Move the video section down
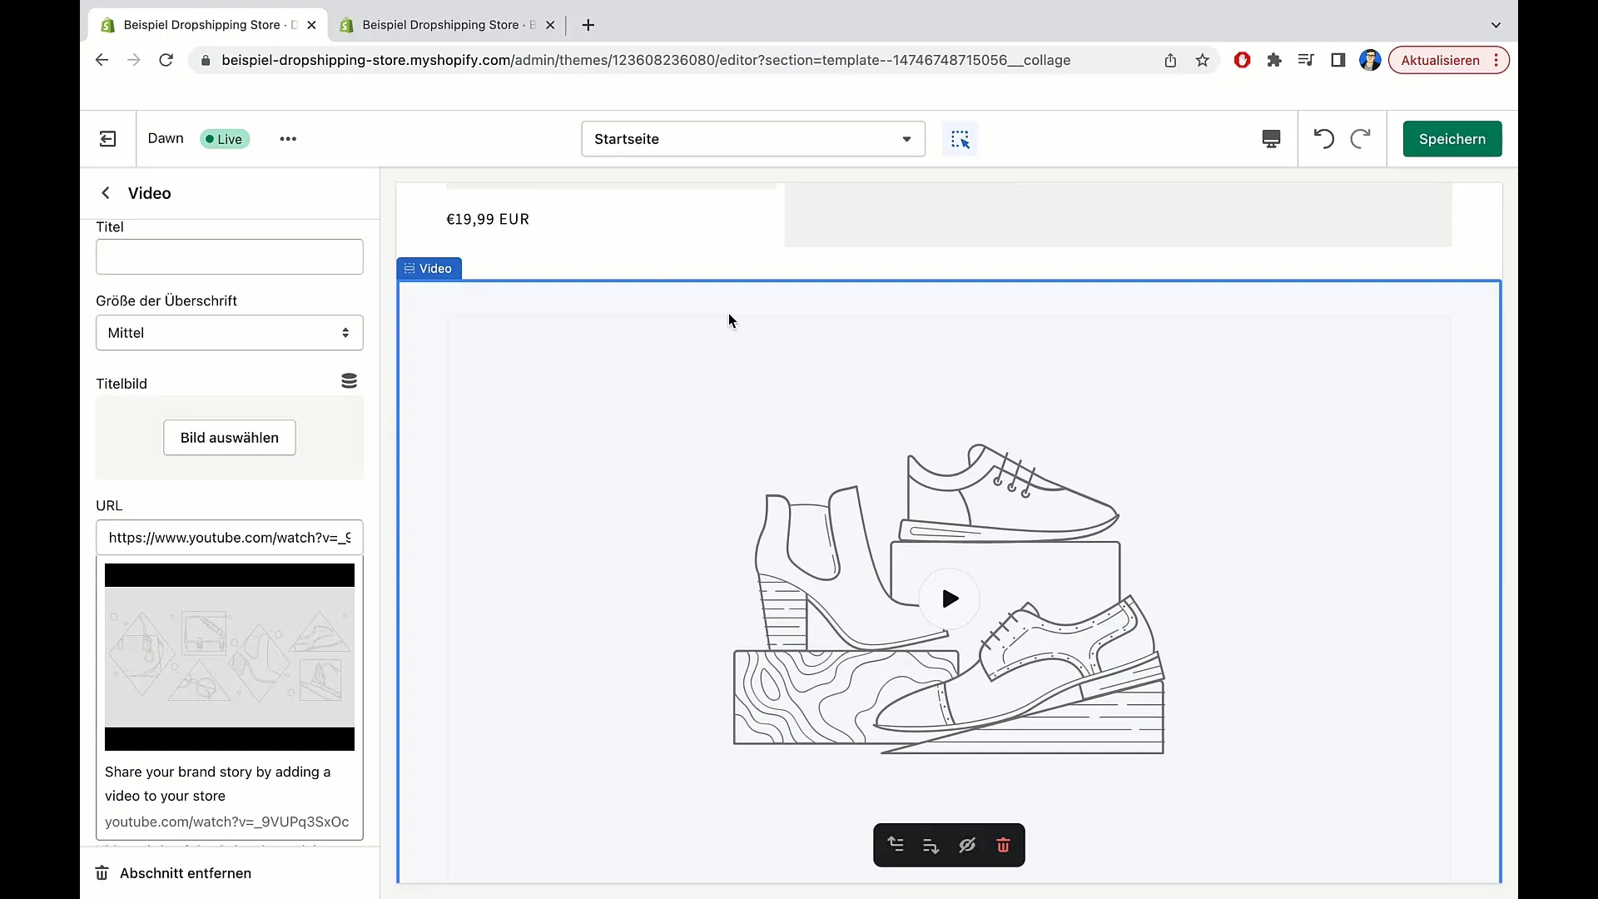 [931, 846]
